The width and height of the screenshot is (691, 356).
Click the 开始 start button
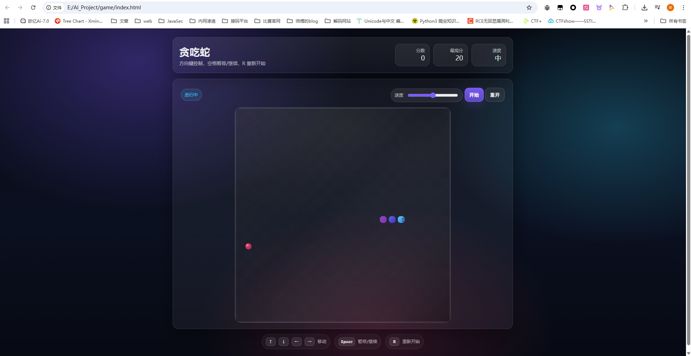pos(474,95)
